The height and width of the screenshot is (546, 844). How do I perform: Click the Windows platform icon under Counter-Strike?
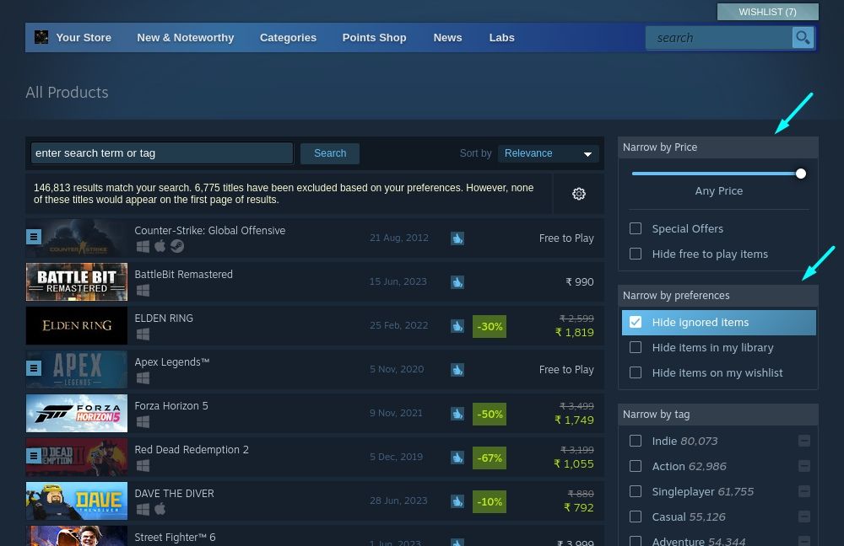click(x=143, y=246)
